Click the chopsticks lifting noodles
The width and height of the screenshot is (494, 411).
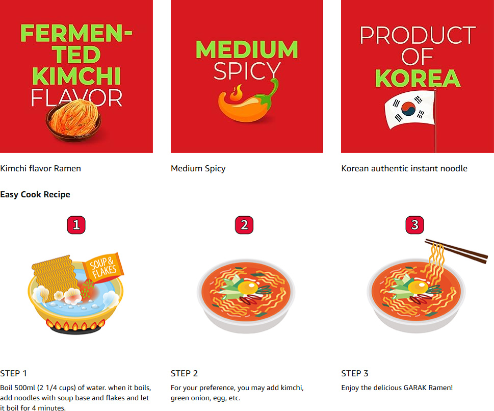click(455, 252)
